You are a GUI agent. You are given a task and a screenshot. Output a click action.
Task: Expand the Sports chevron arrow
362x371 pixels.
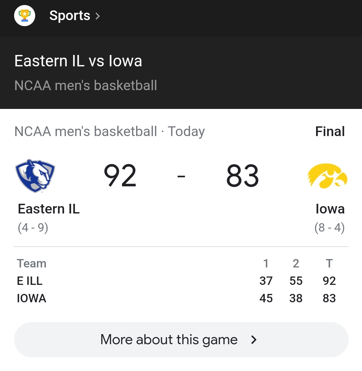coord(98,16)
